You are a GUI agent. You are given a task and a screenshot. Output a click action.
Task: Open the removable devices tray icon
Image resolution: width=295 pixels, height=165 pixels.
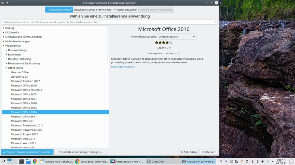coord(257,162)
